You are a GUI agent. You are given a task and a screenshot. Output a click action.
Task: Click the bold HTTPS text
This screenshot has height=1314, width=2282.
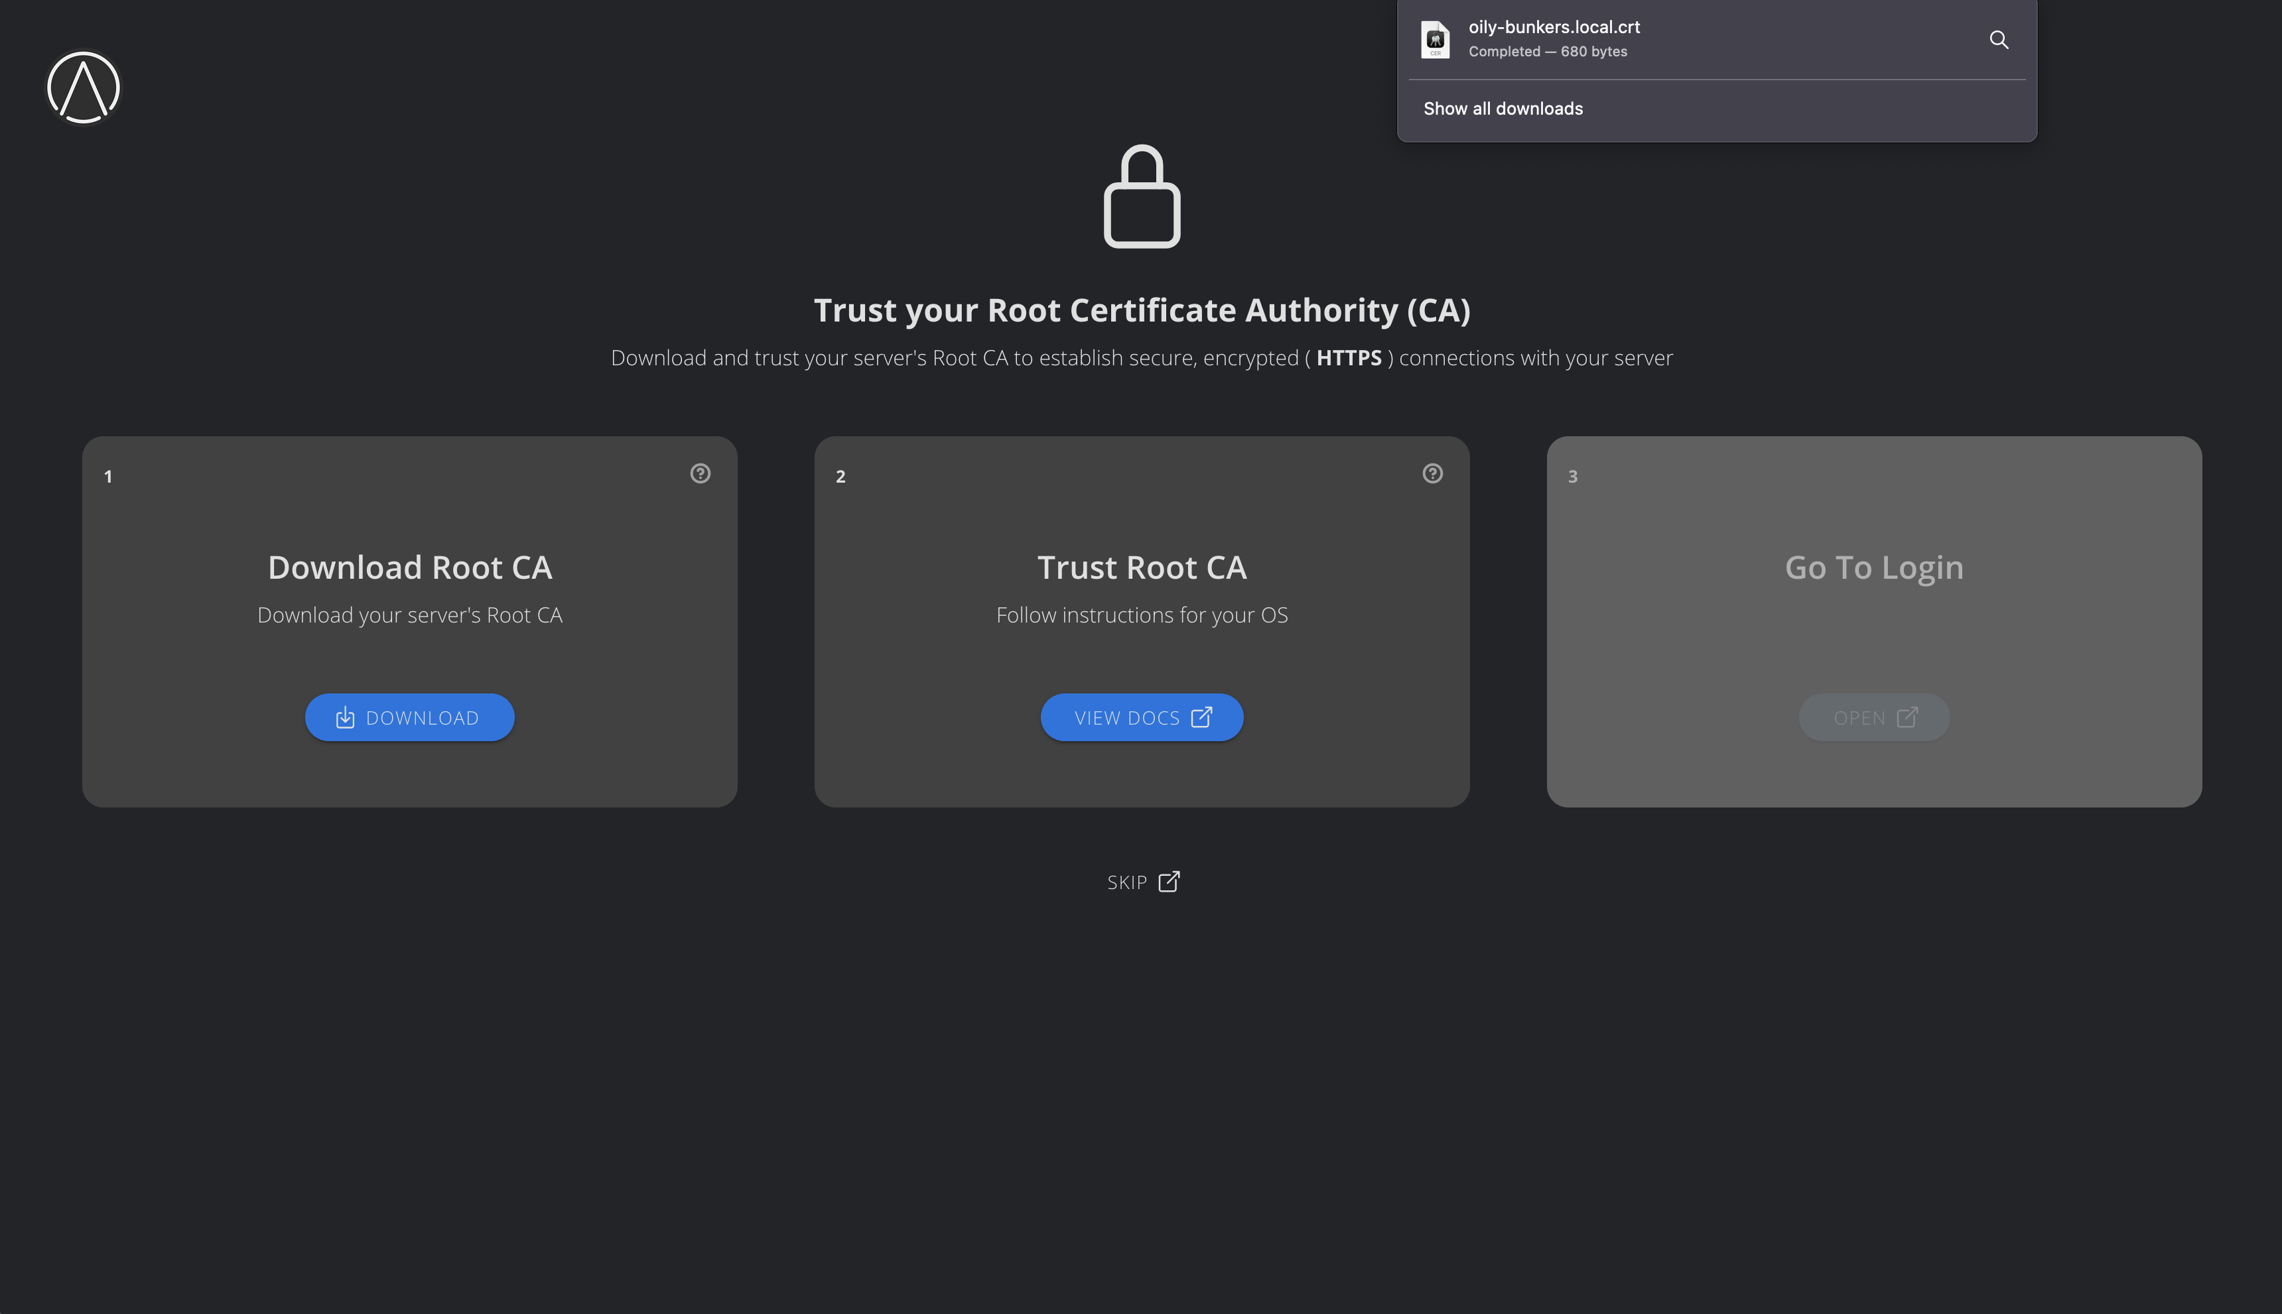[x=1348, y=358]
